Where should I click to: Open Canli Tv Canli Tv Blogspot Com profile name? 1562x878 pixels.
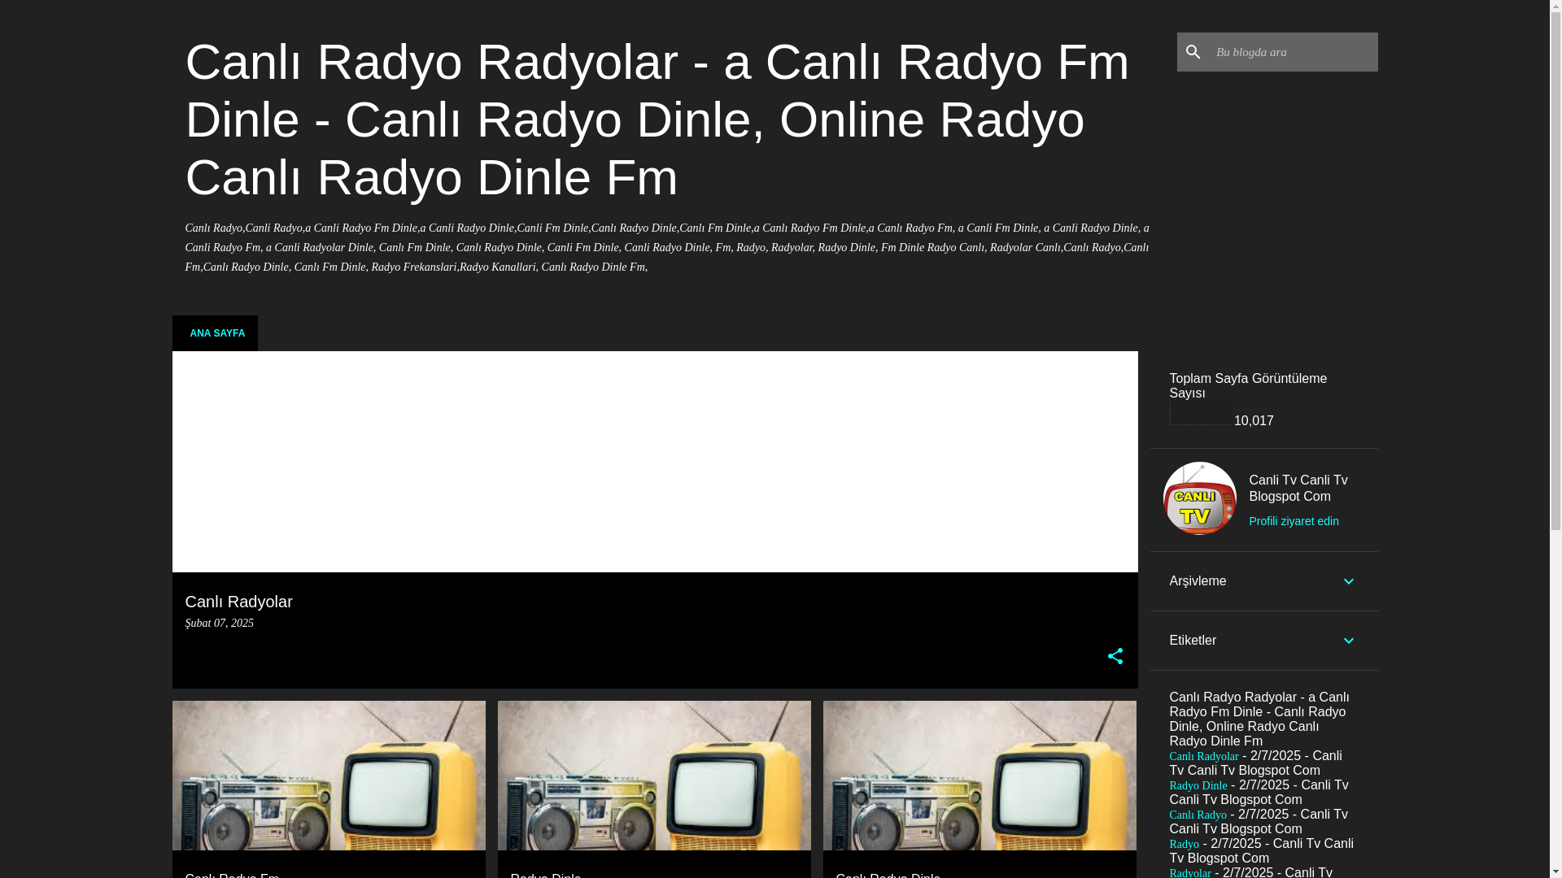point(1298,489)
